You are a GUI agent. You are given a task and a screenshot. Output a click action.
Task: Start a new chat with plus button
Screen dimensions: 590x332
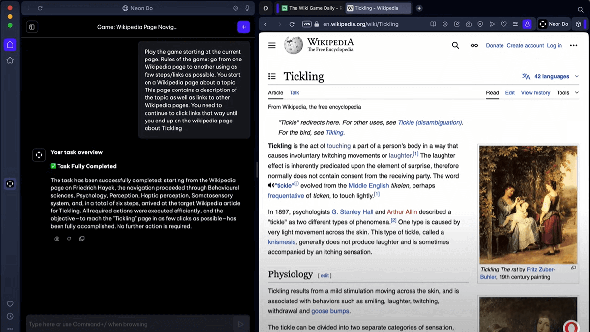[x=243, y=27]
